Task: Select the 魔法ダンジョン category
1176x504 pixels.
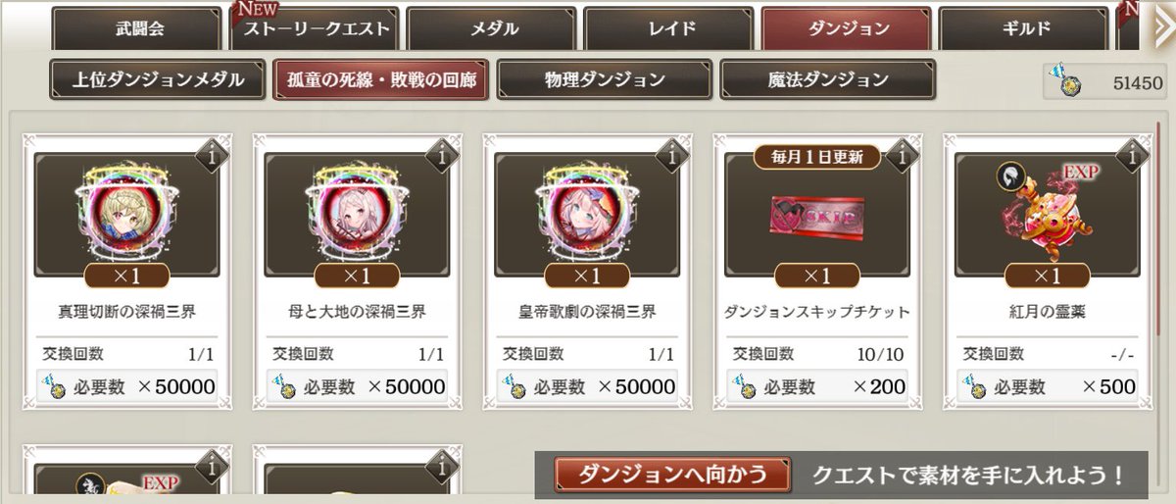Action: pos(827,80)
